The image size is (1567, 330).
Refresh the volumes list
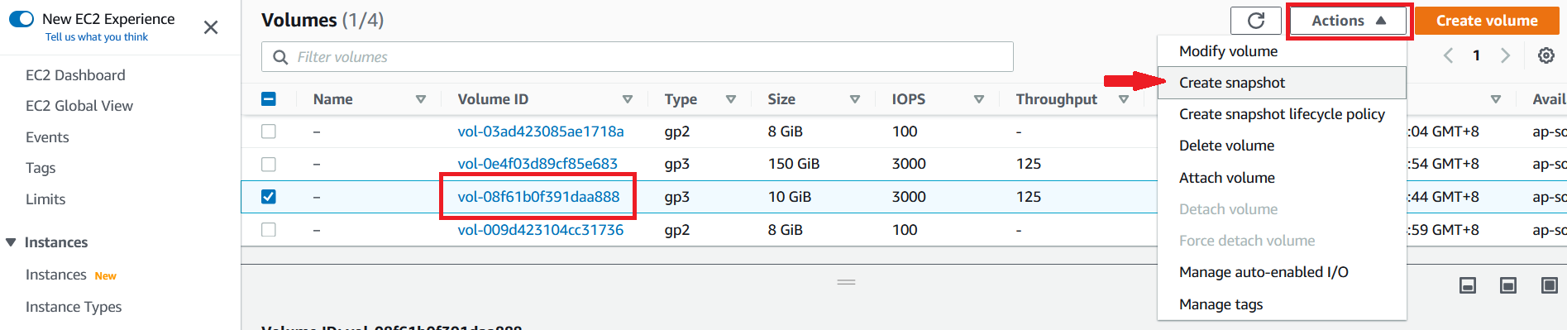(x=1256, y=21)
